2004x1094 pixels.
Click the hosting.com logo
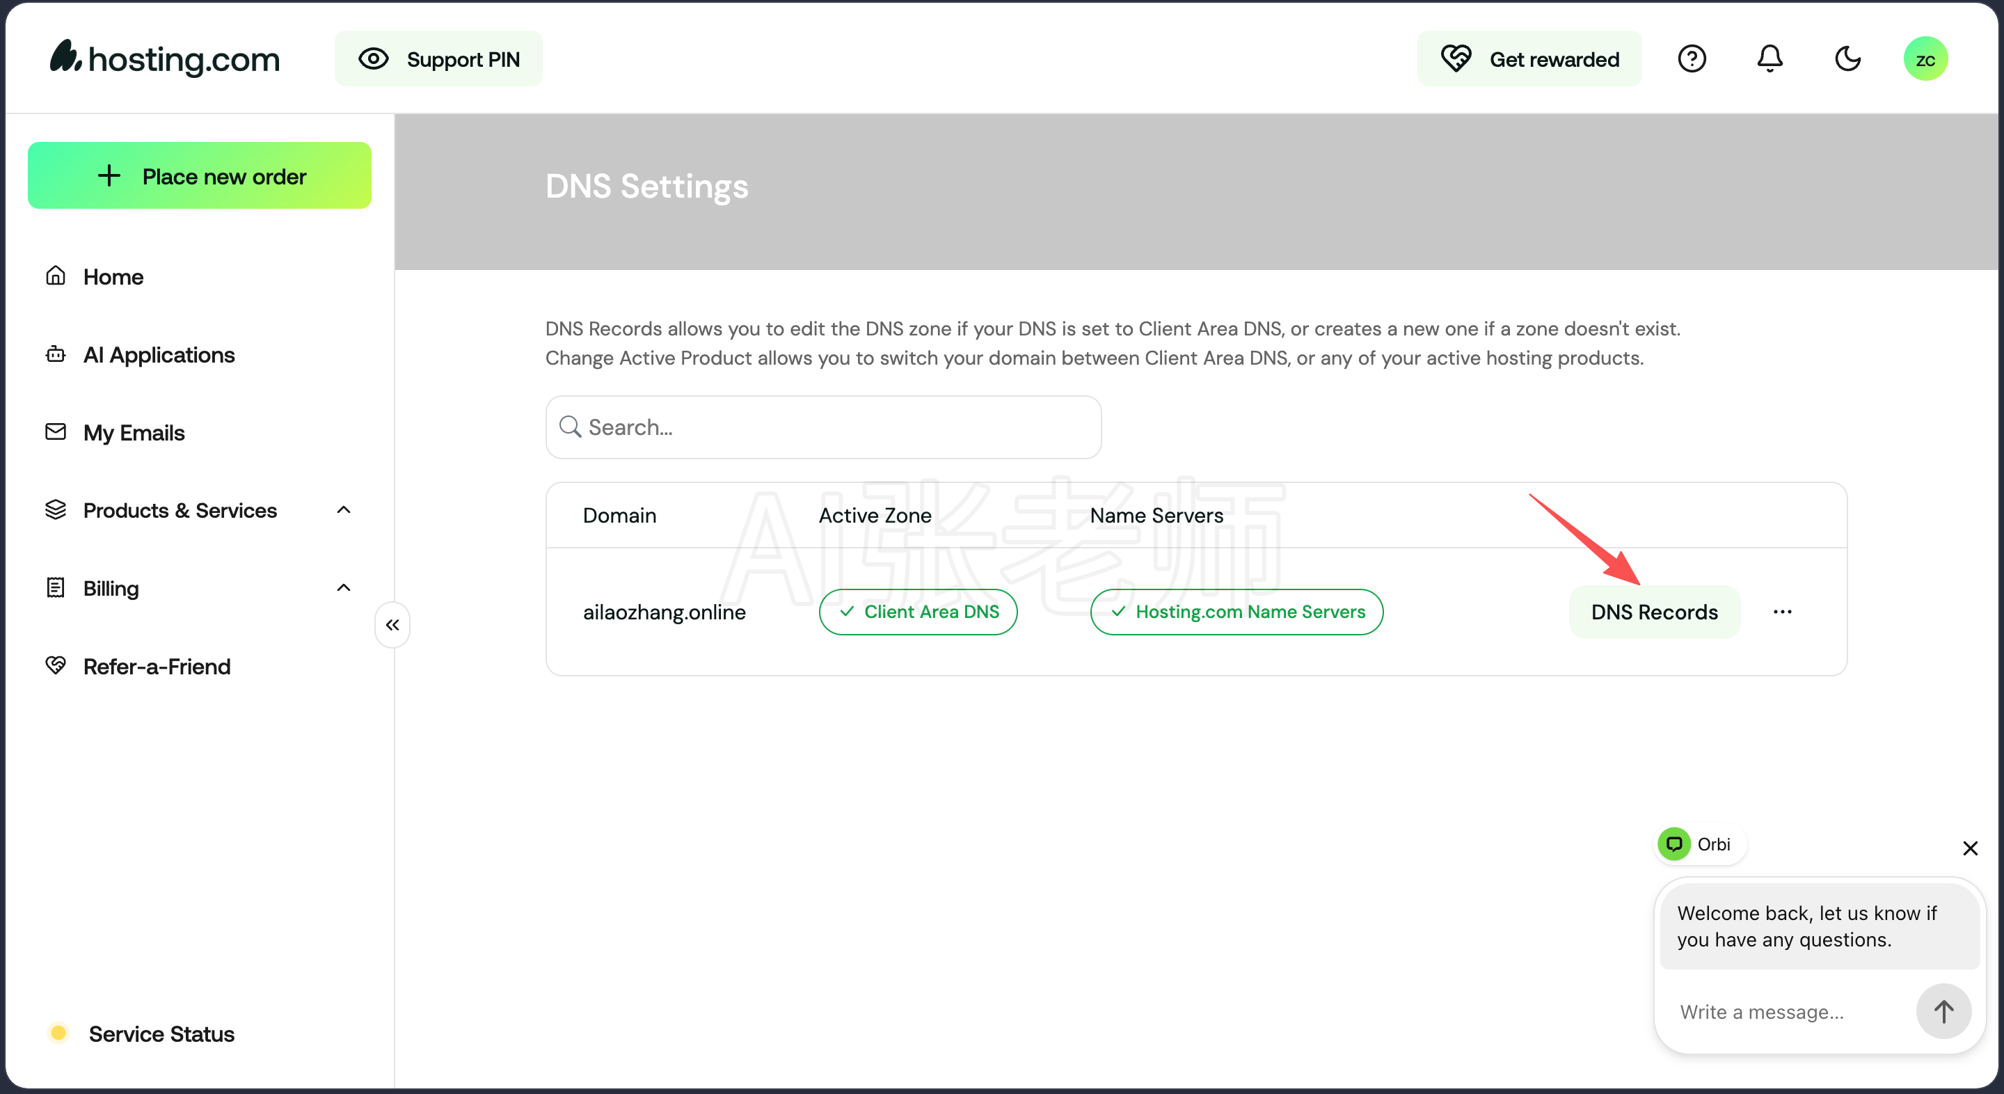point(165,58)
